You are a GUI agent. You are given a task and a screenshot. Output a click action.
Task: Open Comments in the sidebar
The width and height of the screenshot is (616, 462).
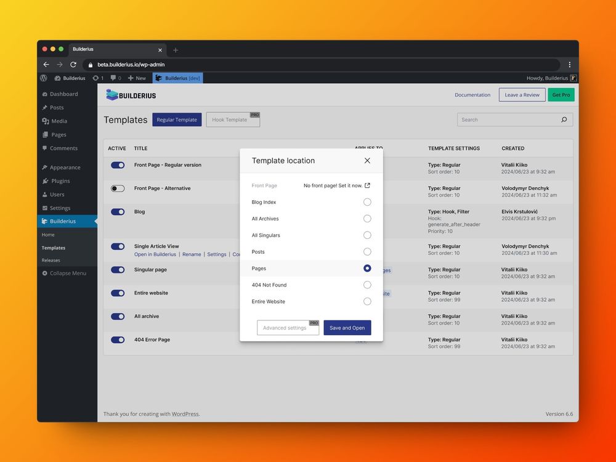click(x=60, y=148)
